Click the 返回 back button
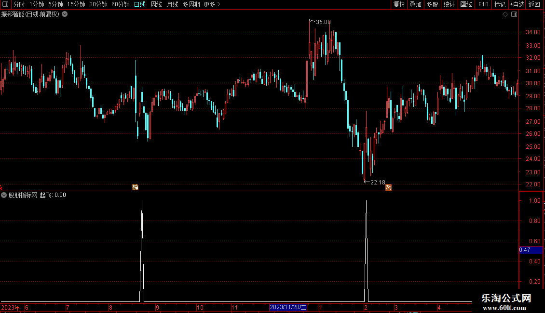This screenshot has height=313, width=545. [x=534, y=4]
